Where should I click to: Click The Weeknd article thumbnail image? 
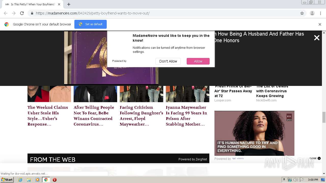click(49, 94)
